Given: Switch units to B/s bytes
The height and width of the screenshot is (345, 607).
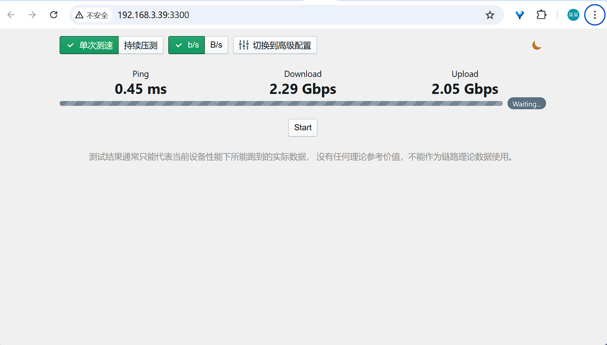Looking at the screenshot, I should 216,45.
